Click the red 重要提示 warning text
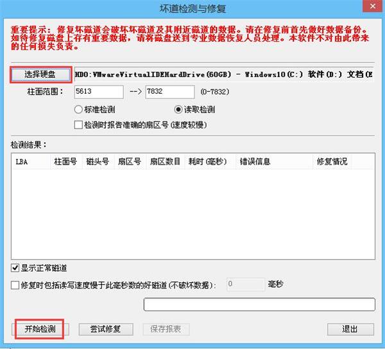The width and height of the screenshot is (385, 349). pyautogui.click(x=190, y=38)
